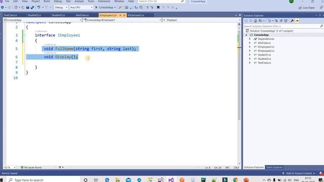This screenshot has height=182, width=324.
Task: Click the CRLF line ending indicator
Action: 236,167
